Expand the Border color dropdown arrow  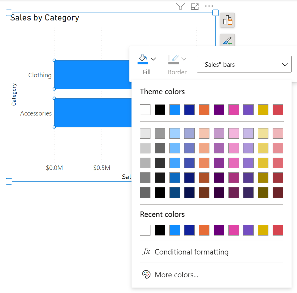pos(184,59)
